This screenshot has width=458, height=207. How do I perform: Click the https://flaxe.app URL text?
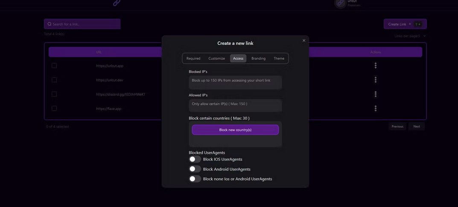click(109, 109)
